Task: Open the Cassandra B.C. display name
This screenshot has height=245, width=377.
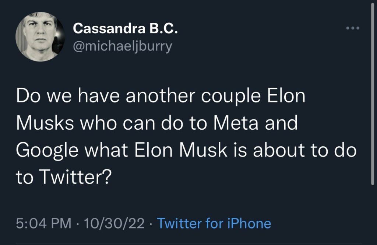Action: [x=126, y=29]
